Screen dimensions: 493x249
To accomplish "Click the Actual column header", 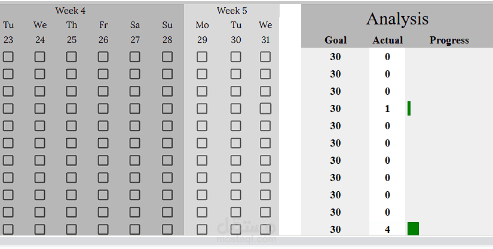I will [x=388, y=41].
